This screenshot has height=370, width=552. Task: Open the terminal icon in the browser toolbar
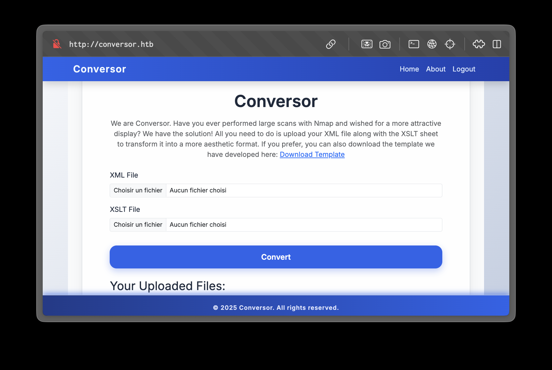(x=413, y=44)
